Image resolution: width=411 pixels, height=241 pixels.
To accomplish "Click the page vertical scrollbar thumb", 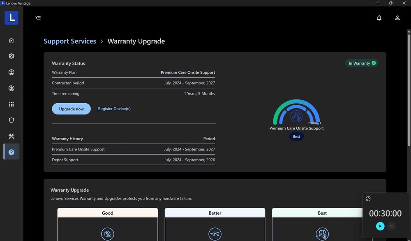I will pos(409,90).
